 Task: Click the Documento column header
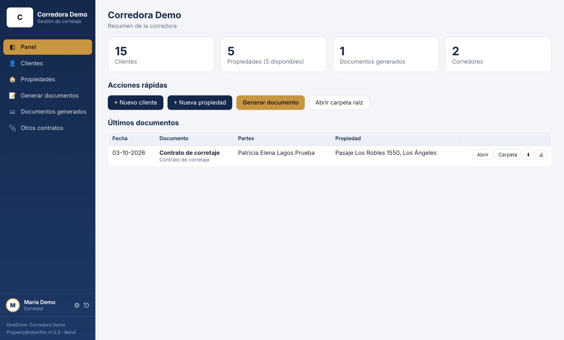174,138
